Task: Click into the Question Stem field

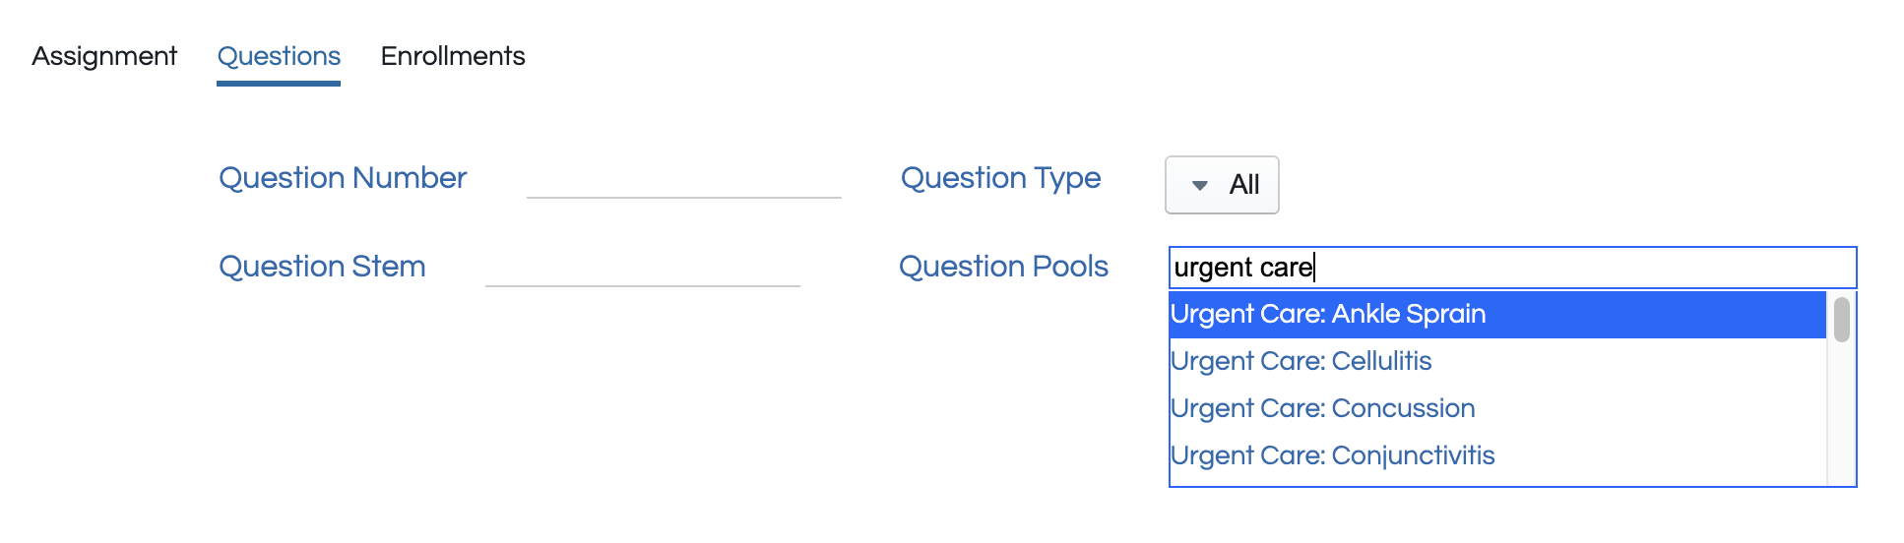Action: 642,269
